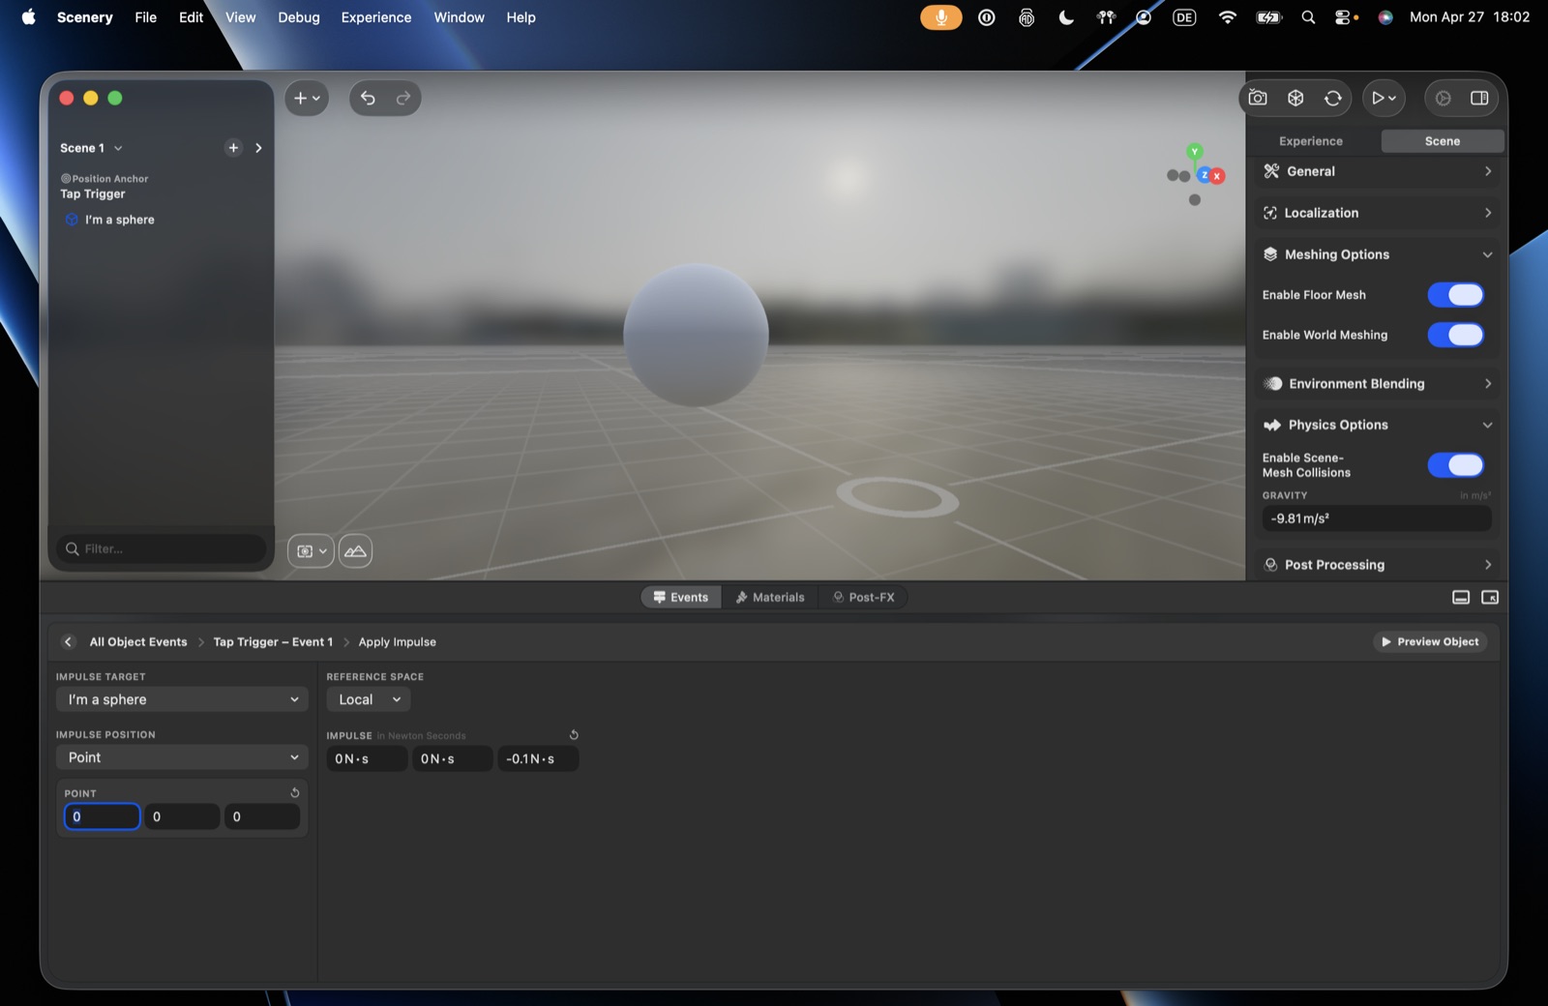Open the Debug menu

pos(299,17)
